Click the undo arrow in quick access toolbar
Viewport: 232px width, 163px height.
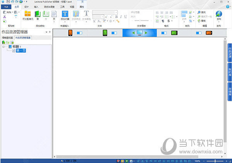coord(12,2)
